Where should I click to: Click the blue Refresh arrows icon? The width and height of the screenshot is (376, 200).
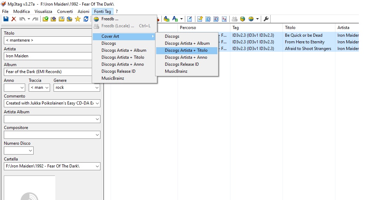86,19
